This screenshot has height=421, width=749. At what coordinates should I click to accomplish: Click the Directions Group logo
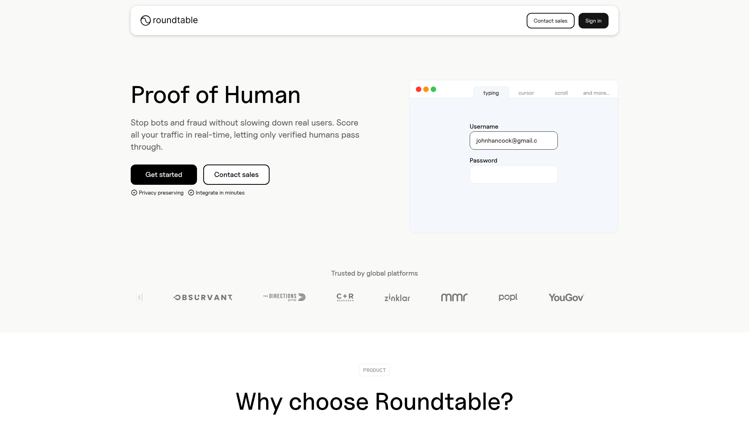284,297
